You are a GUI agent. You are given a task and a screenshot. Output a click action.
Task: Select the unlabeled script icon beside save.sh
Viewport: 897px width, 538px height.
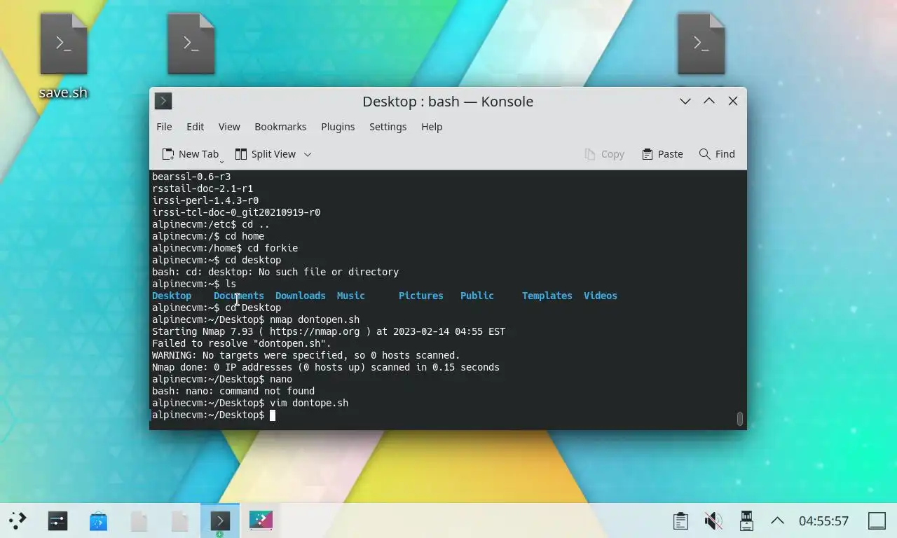191,44
